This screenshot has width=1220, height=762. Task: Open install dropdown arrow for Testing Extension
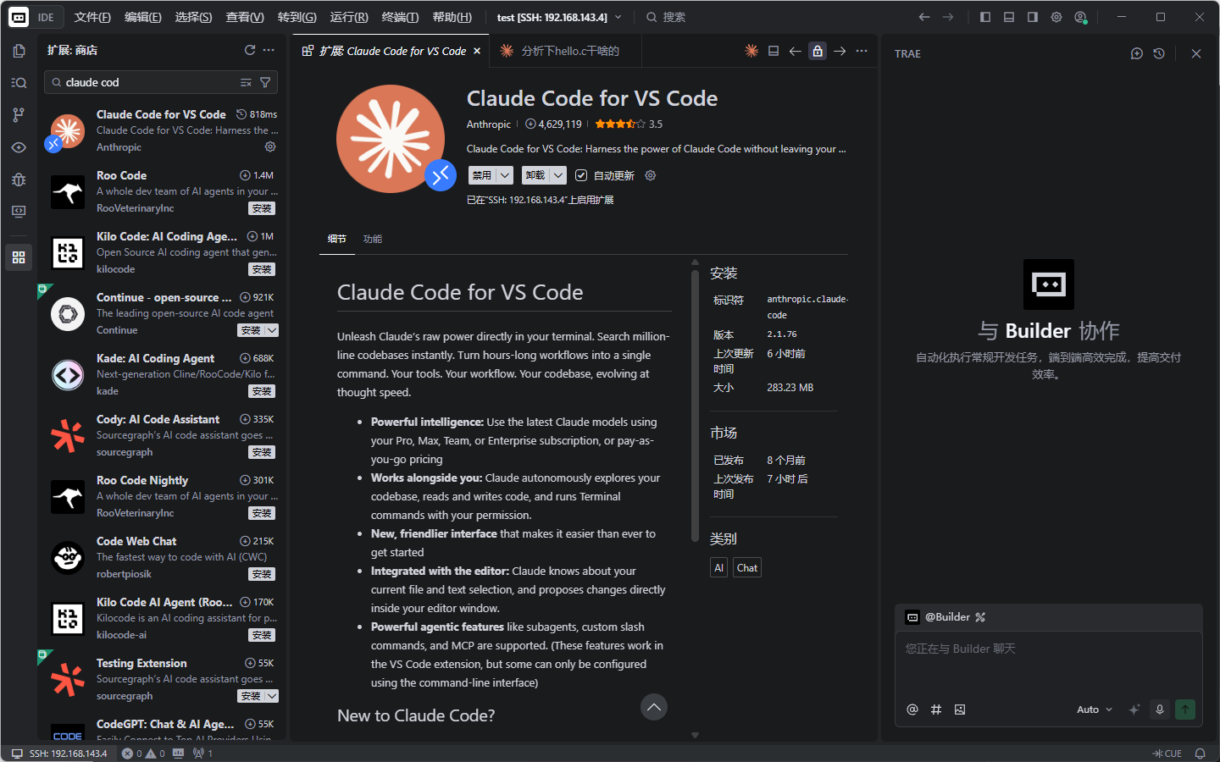[271, 696]
